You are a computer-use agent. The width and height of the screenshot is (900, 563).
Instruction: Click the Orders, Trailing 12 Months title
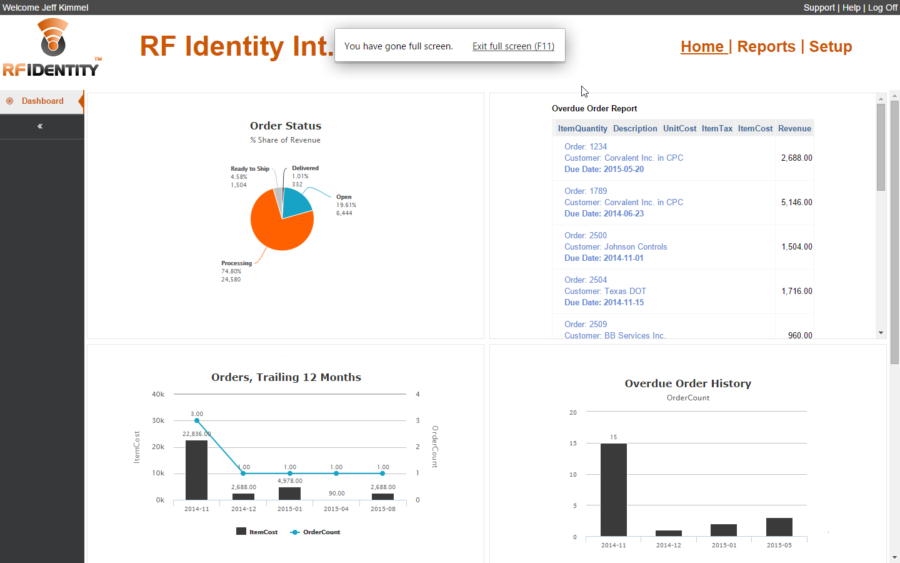coord(286,377)
